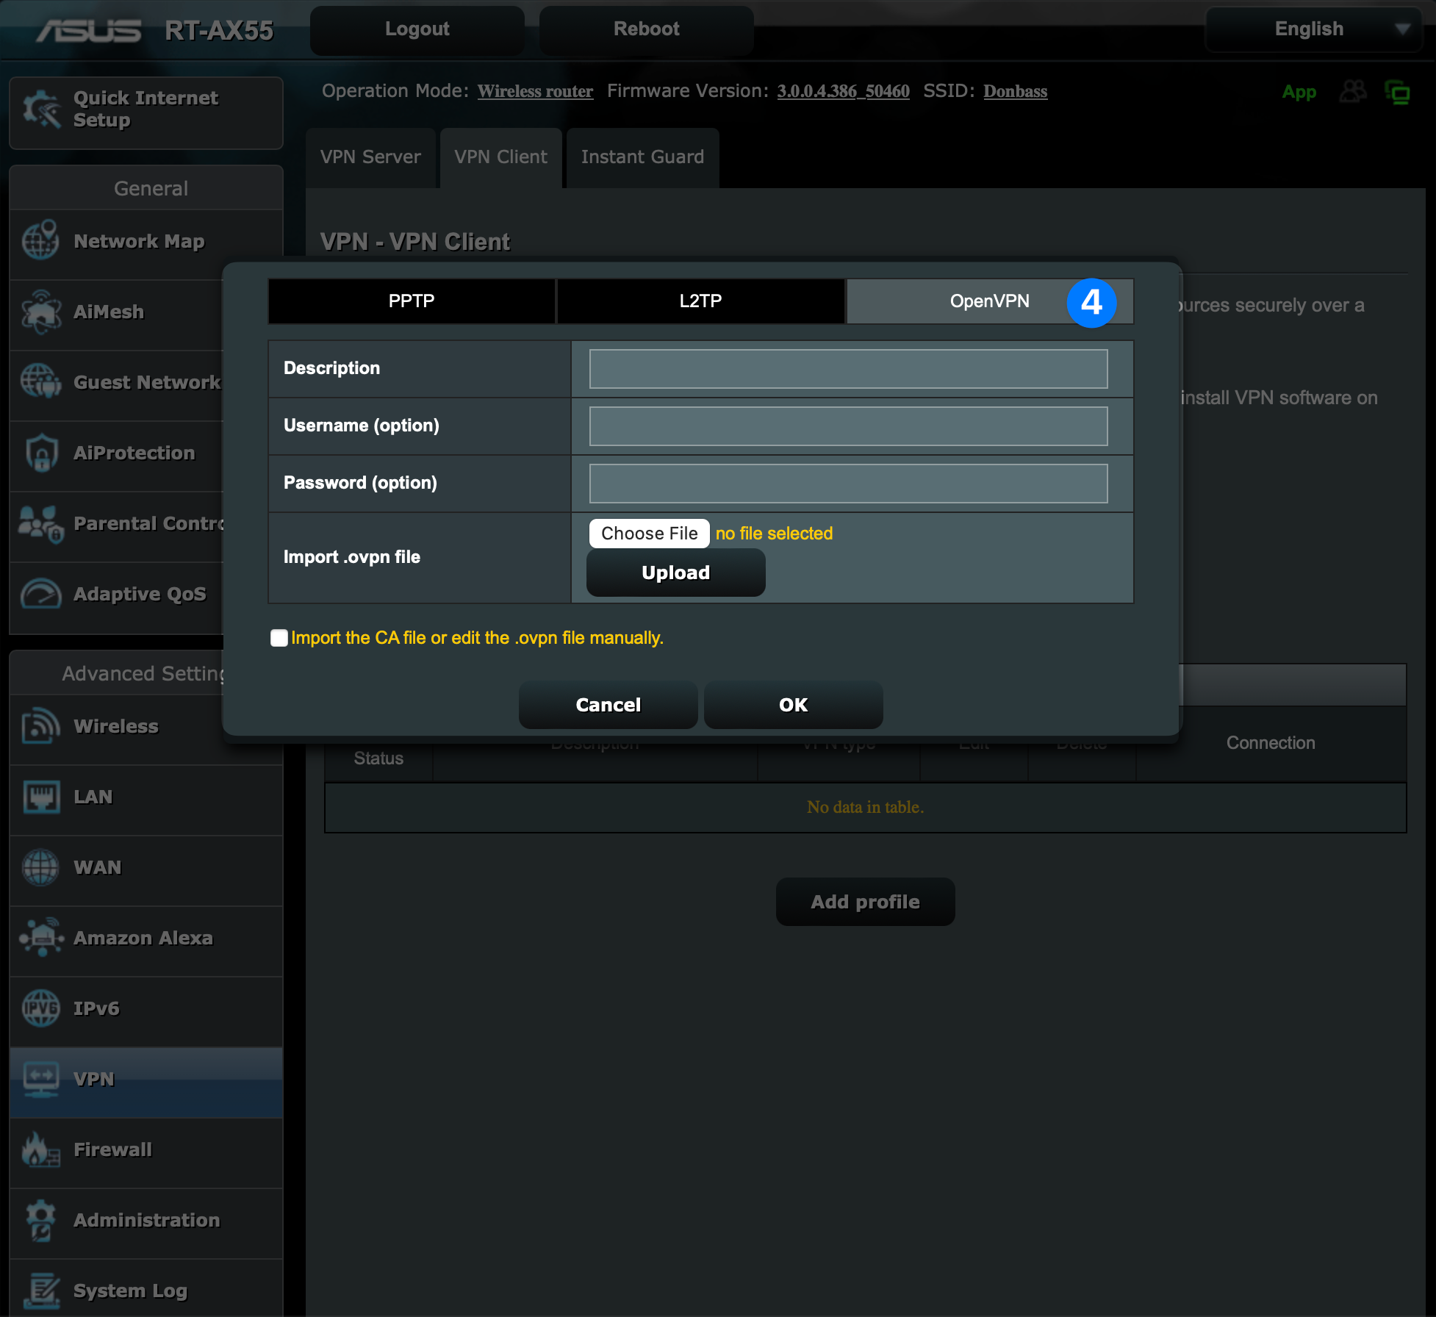Viewport: 1436px width, 1317px height.
Task: Click OK to confirm the profile
Action: (x=793, y=705)
